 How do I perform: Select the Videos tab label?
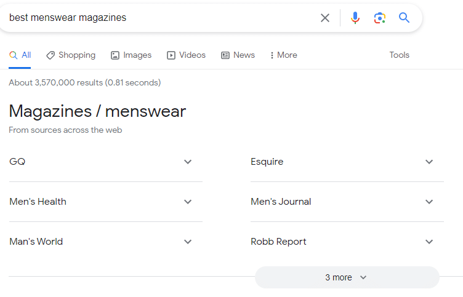pyautogui.click(x=192, y=55)
